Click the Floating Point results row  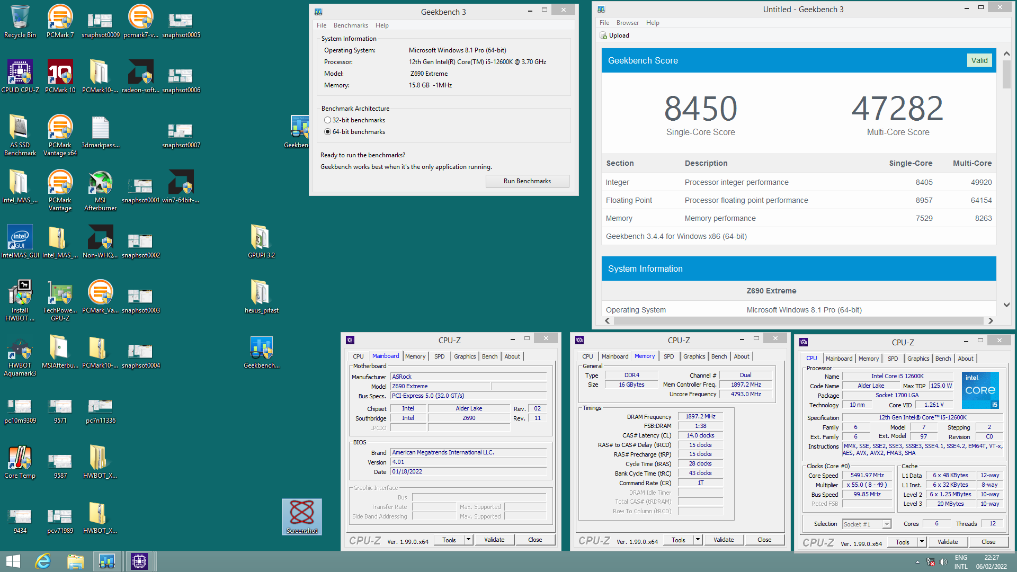point(799,200)
